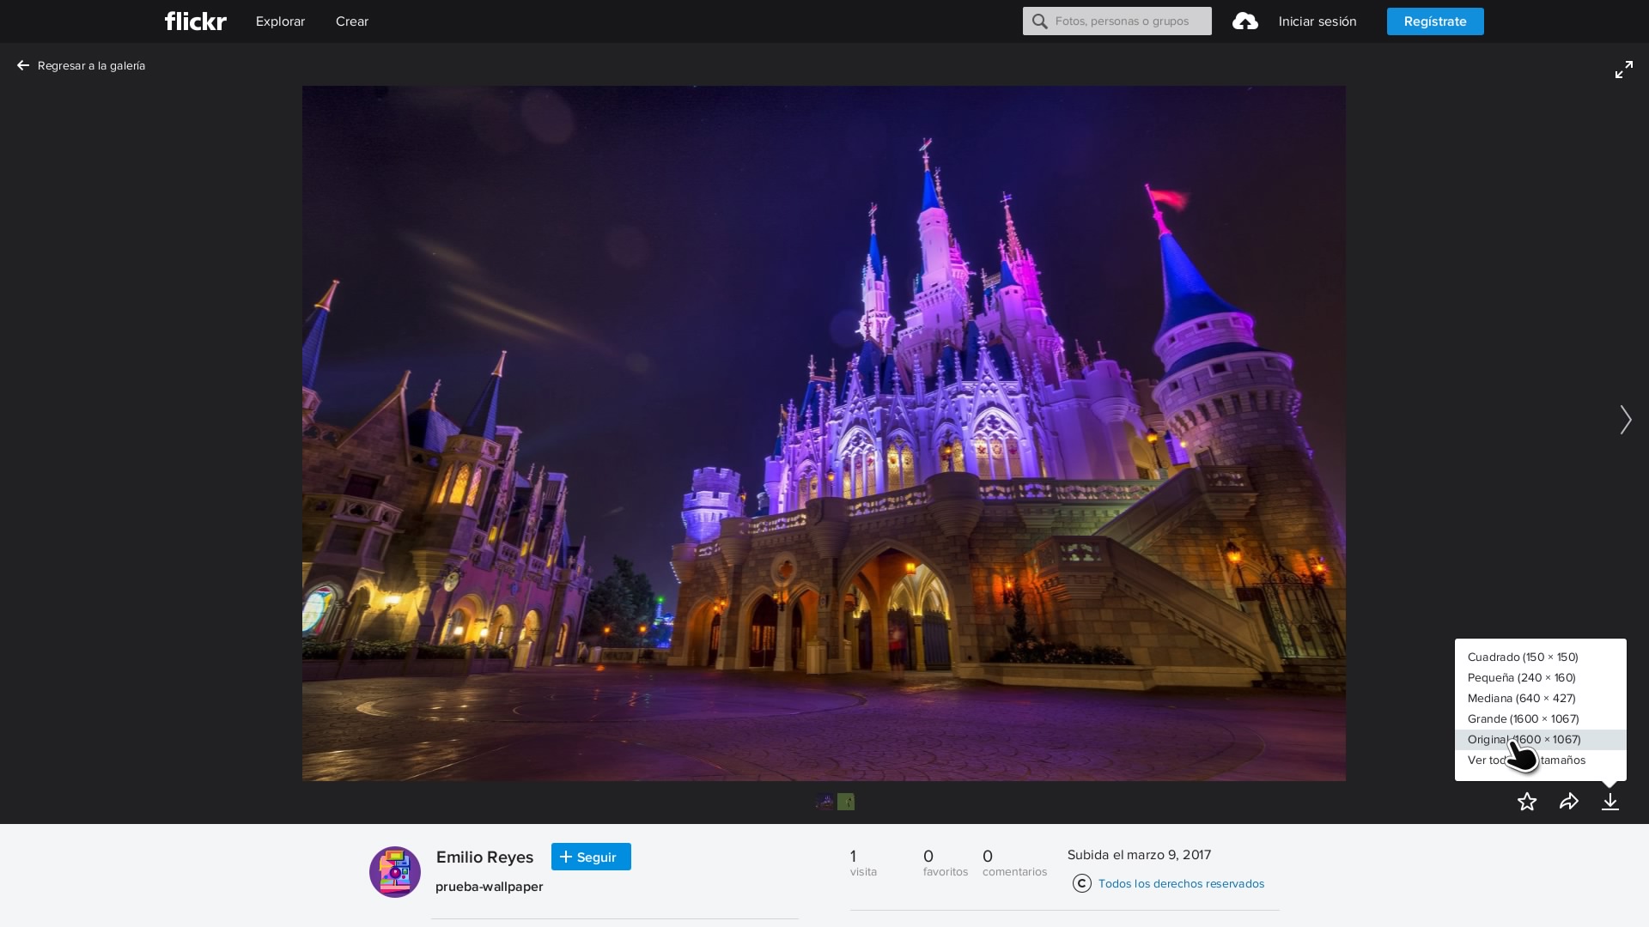
Task: Click the main castle photo
Action: [824, 433]
